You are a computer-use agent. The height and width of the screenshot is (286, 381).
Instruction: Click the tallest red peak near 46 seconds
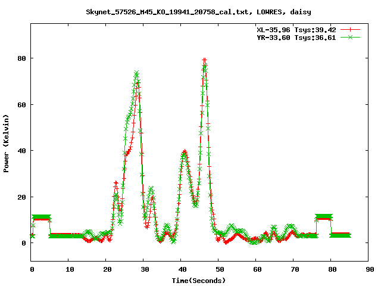tap(205, 60)
